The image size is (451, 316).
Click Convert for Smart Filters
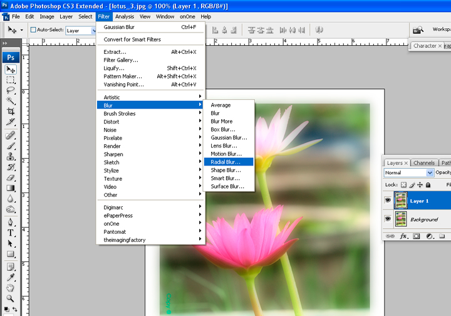pyautogui.click(x=132, y=39)
